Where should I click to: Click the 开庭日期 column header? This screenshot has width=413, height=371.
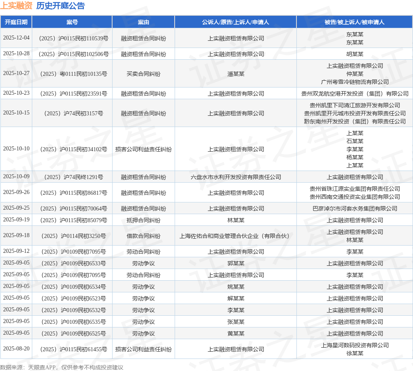(x=16, y=22)
